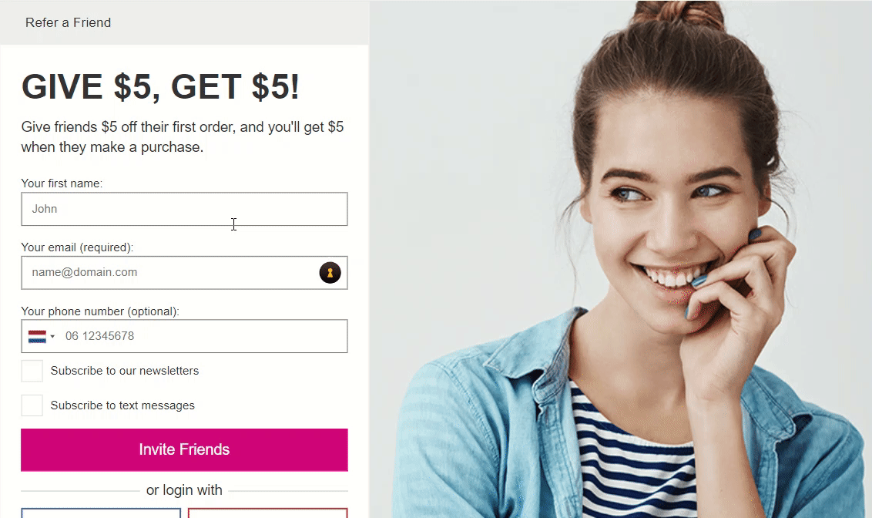This screenshot has height=518, width=872.
Task: Click the 'Your phone number (optional):' label
Action: pyautogui.click(x=100, y=311)
